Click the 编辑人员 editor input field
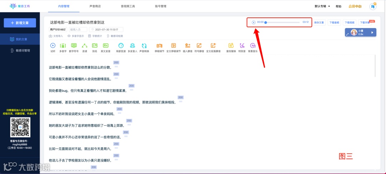Image resolution: width=386 pixels, height=174 pixels. coord(78,30)
